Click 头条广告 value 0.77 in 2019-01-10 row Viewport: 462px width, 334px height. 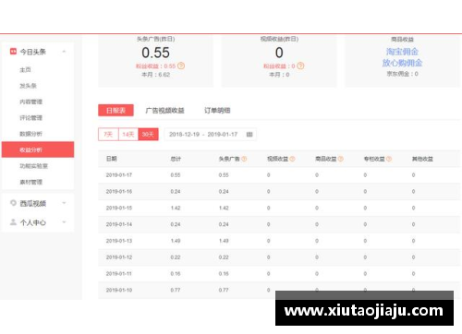pos(224,290)
